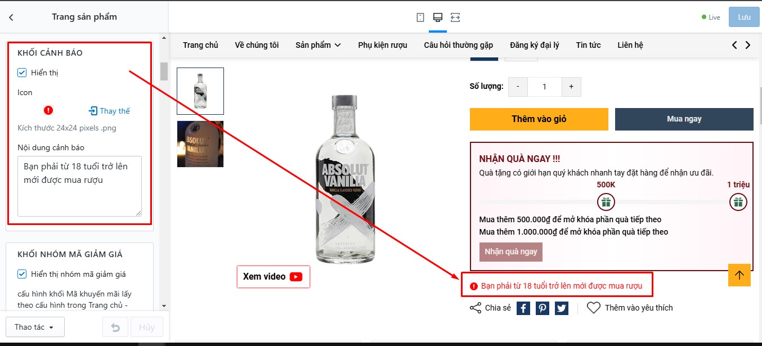This screenshot has height=346, width=762.
Task: Click the Live status indicator
Action: 711,17
